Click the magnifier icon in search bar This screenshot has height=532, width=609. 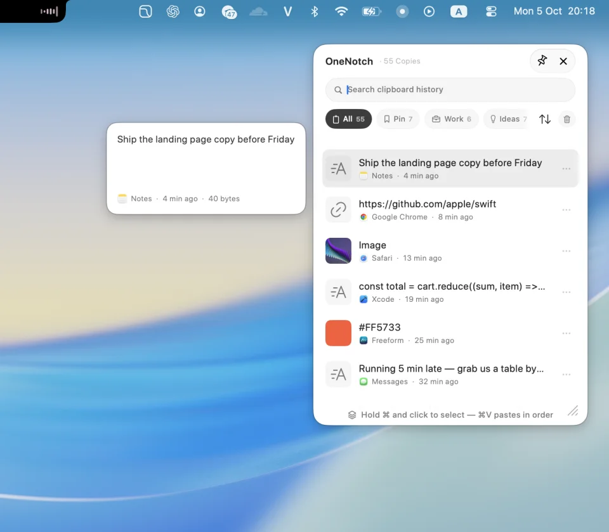point(338,89)
